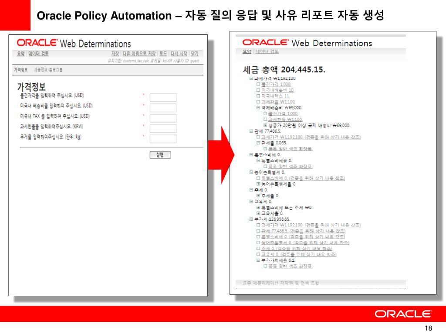Expand the 상품가 20만원 이상 국제 배송비 node
Screen dimensions: 446x335
[265, 125]
